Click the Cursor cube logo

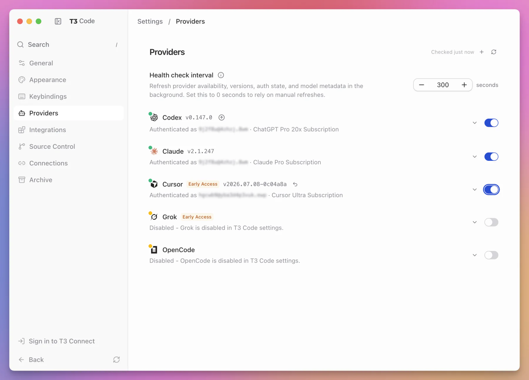(154, 184)
